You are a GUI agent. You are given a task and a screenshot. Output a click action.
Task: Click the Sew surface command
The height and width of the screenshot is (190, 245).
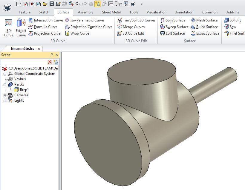pos(230,27)
